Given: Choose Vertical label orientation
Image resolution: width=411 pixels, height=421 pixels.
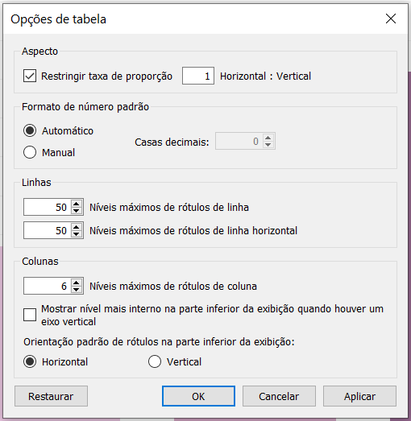Looking at the screenshot, I should click(x=155, y=361).
